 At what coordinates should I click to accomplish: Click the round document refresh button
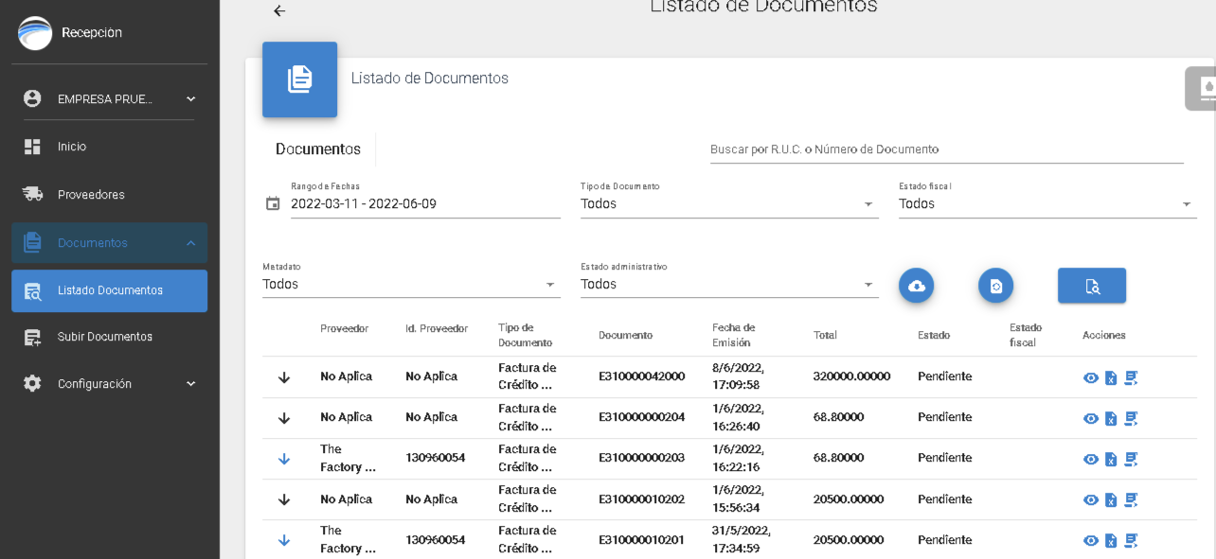[x=995, y=286]
